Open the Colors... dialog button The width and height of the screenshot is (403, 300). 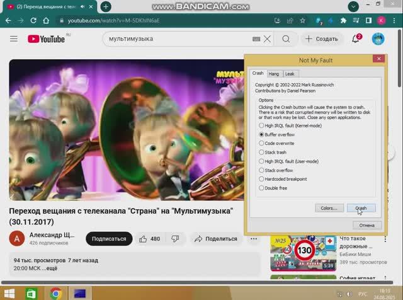[x=329, y=208]
